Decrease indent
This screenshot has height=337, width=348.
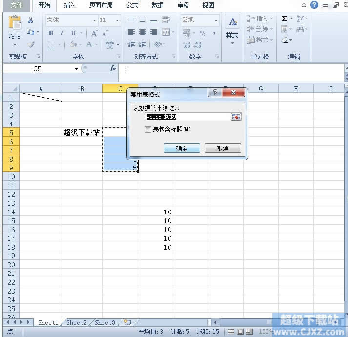[131, 44]
